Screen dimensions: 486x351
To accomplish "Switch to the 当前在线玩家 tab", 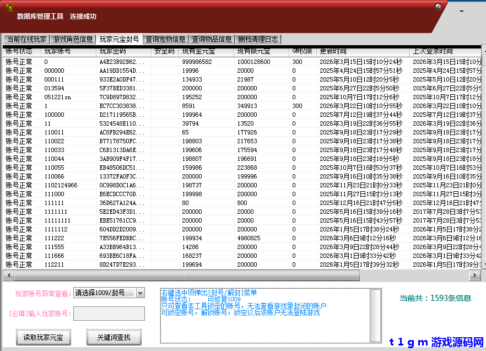I will [26, 39].
